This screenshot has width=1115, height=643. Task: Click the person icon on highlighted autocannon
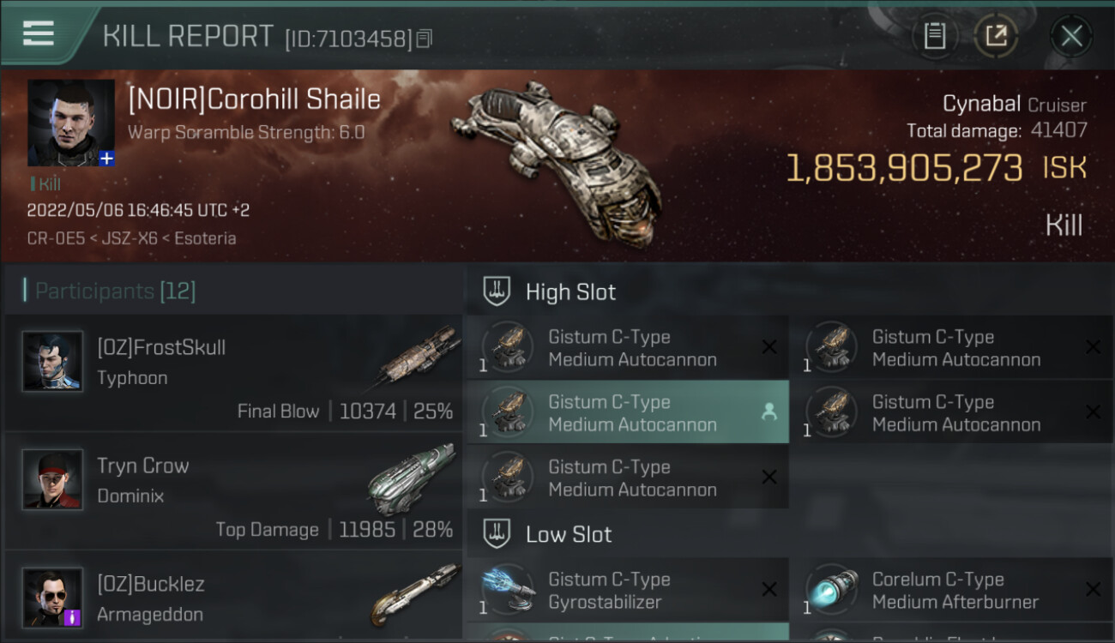769,412
